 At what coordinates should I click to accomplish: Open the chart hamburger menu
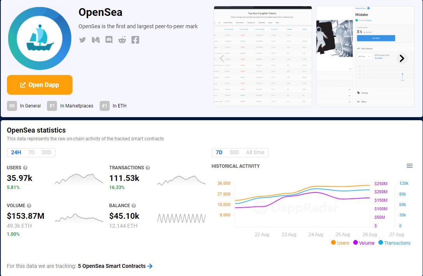pos(409,166)
